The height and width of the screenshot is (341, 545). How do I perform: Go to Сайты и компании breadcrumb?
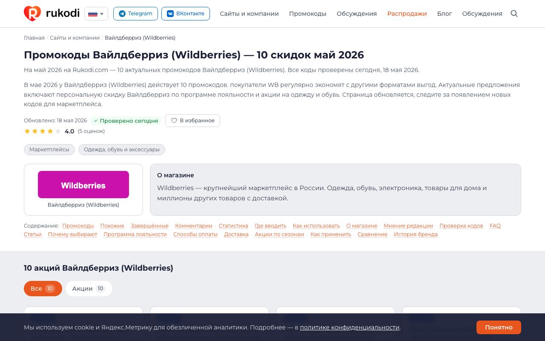(75, 38)
